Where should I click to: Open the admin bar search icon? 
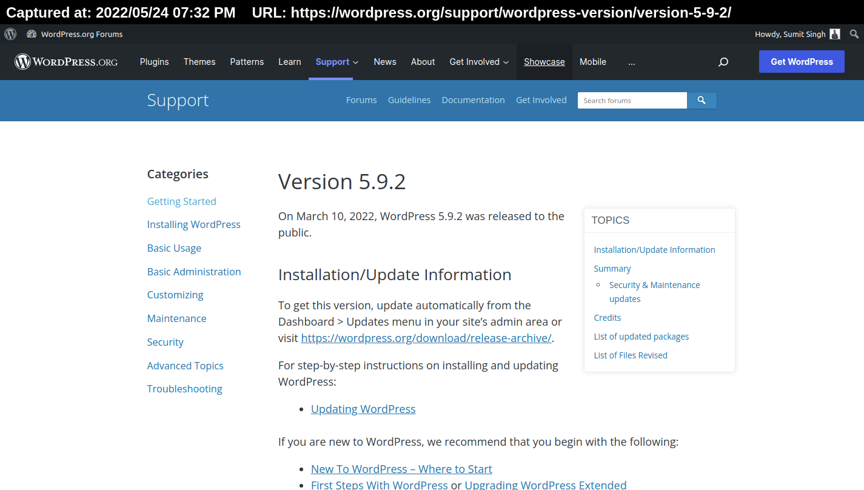[854, 34]
